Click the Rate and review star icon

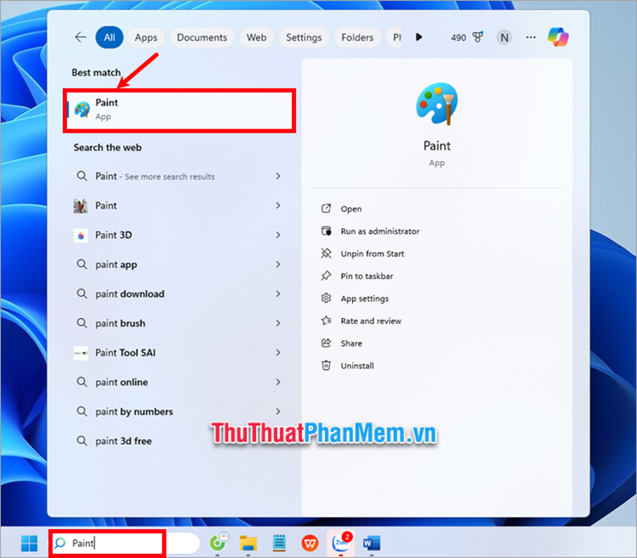pos(327,321)
